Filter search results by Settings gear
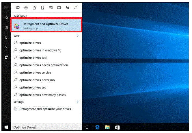The height and width of the screenshot is (133, 192). click(x=26, y=8)
